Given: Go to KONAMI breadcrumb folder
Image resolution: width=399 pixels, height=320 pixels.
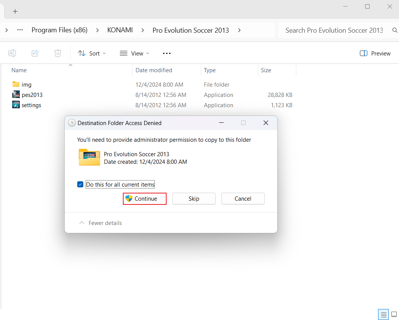Looking at the screenshot, I should click(120, 30).
